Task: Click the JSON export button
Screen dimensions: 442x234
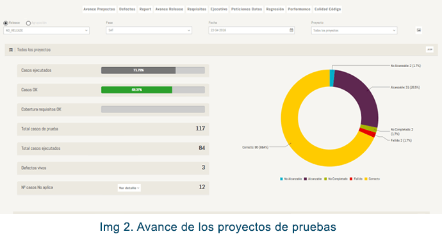Action: tap(430, 49)
